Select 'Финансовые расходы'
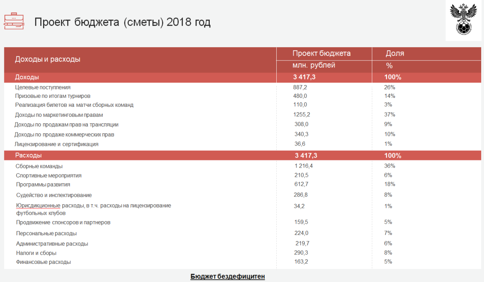Screen dimensions: 484x282 click(x=44, y=262)
